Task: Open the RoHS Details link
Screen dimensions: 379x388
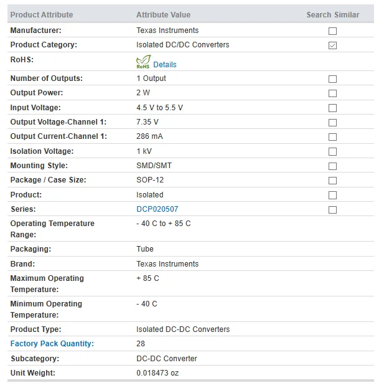Action: (165, 65)
